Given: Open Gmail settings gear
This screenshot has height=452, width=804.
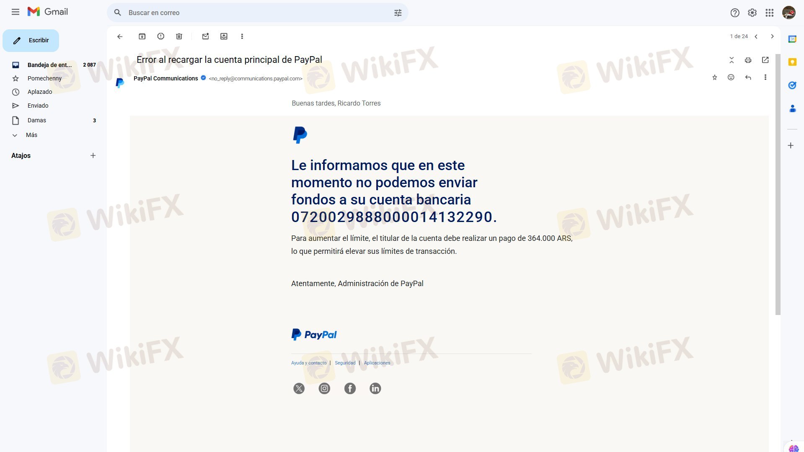Looking at the screenshot, I should tap(752, 13).
